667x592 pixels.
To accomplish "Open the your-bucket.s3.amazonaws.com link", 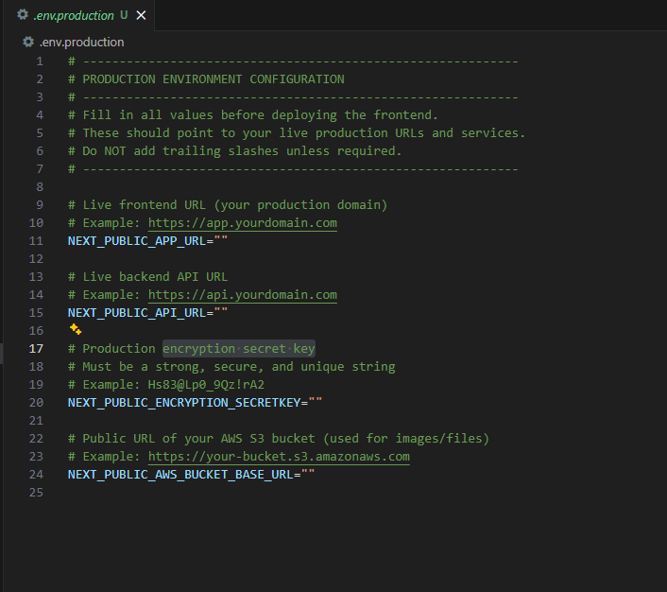I will point(279,457).
